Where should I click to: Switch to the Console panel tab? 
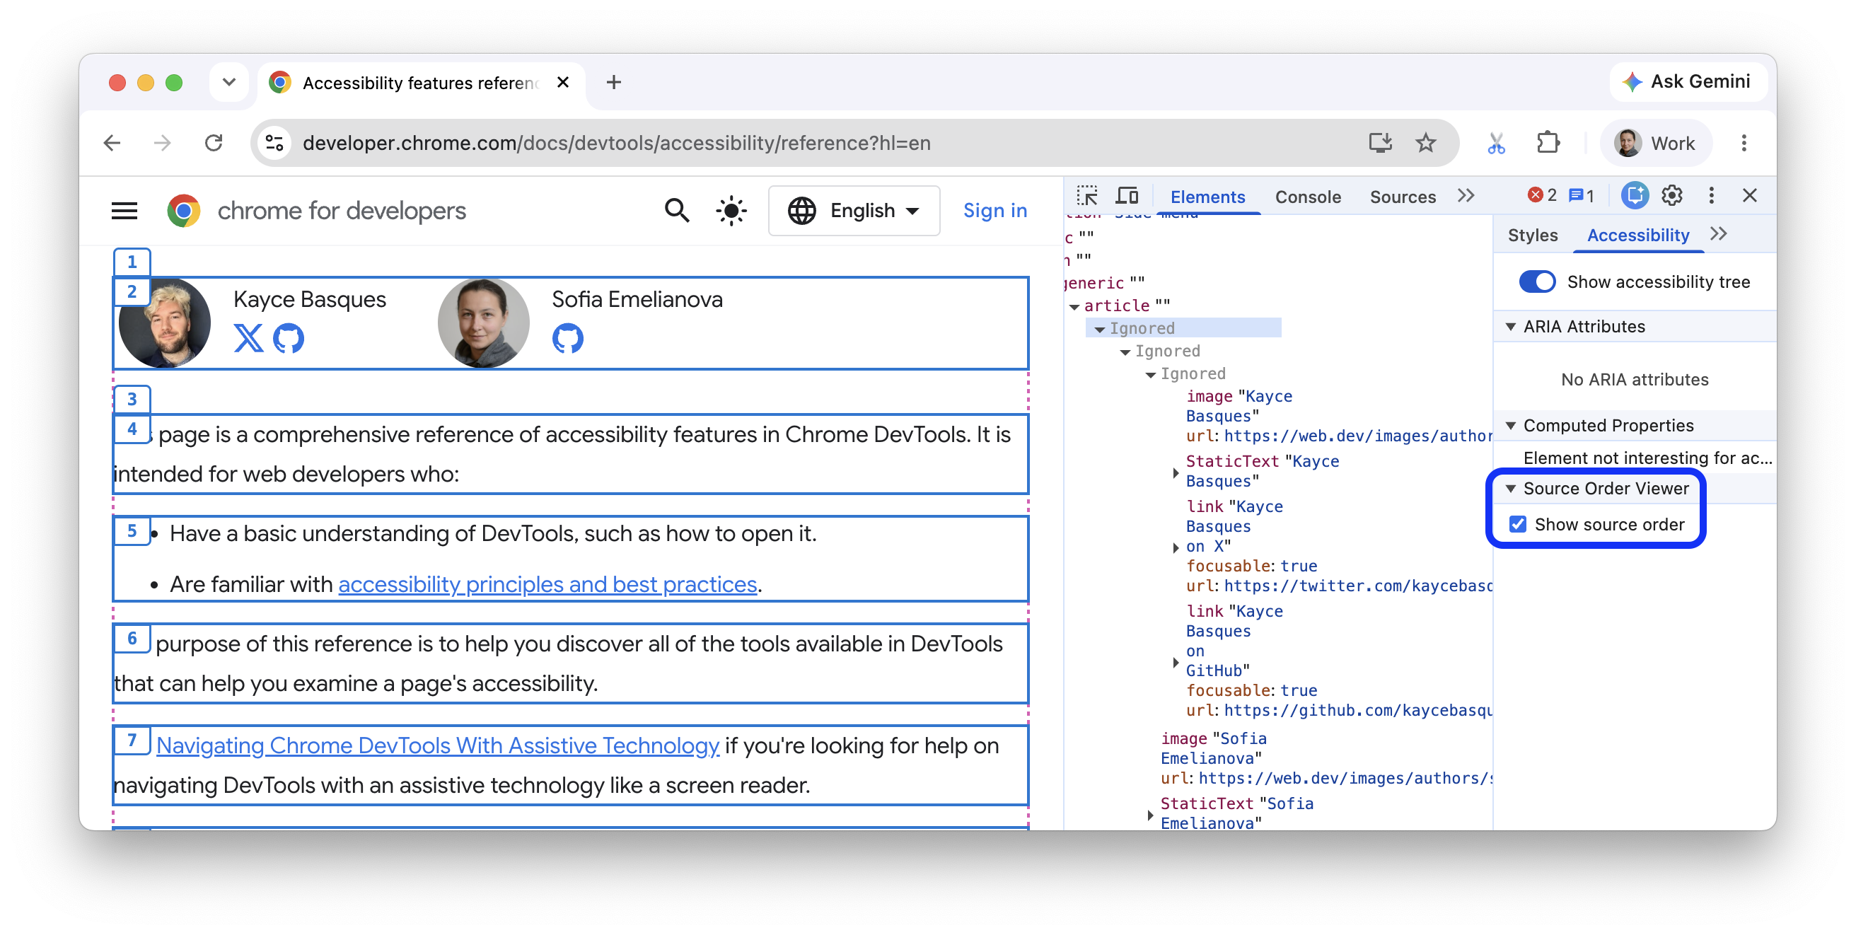click(1308, 196)
